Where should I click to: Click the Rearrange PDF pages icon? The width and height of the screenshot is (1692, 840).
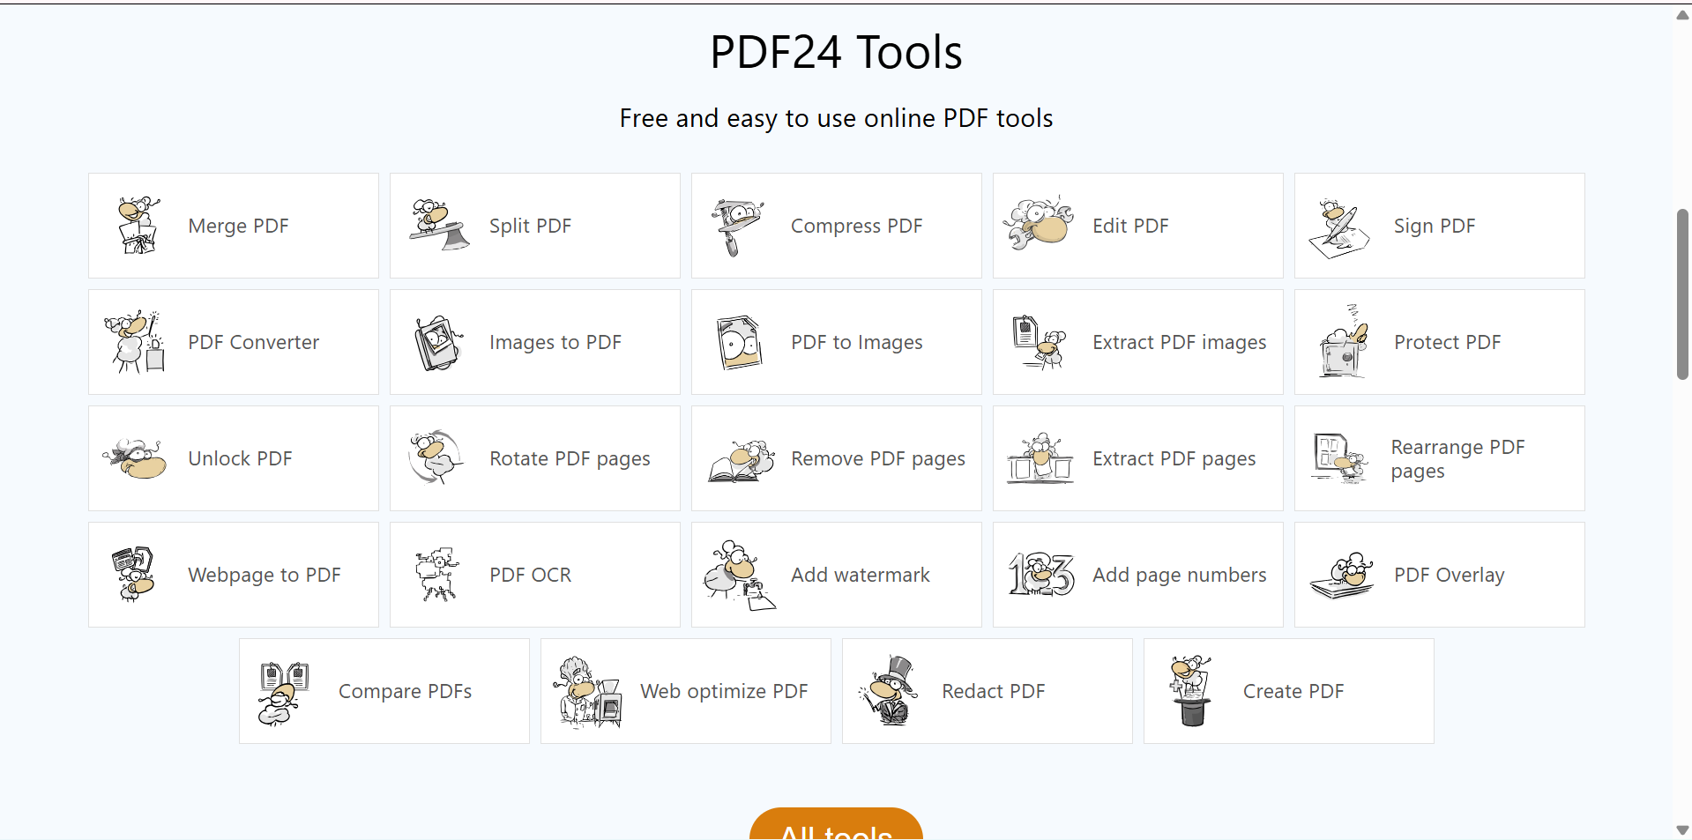tap(1340, 458)
